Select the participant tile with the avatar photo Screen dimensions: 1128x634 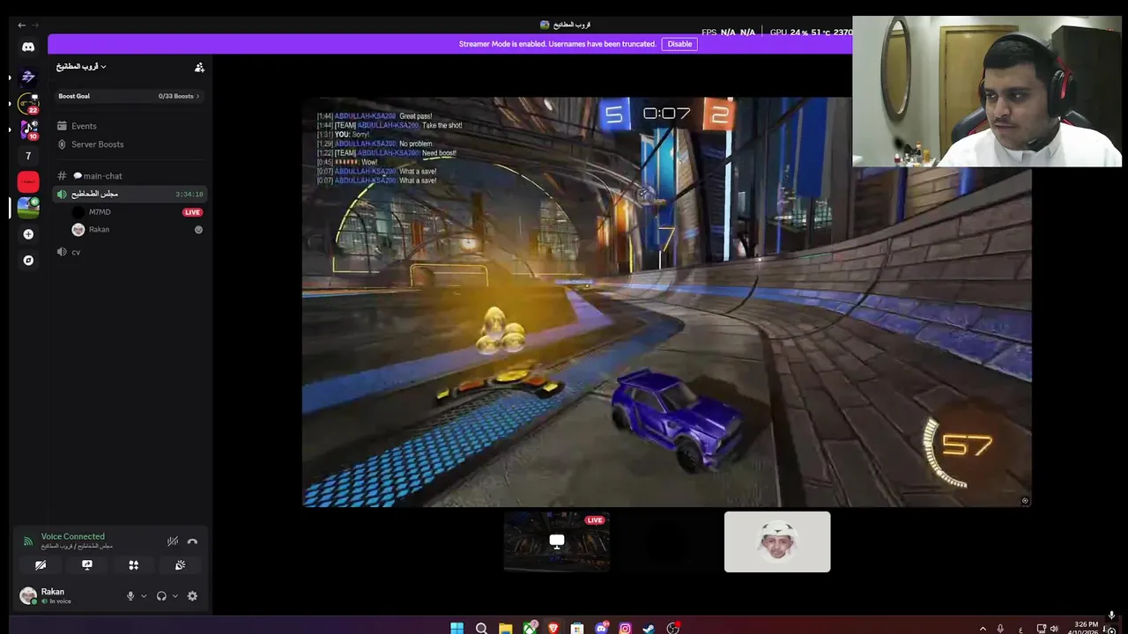(x=777, y=542)
